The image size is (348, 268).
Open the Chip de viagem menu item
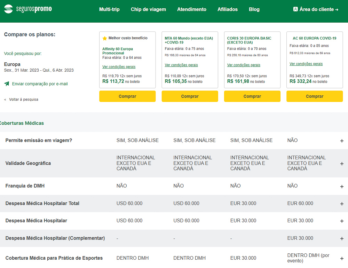coord(148,9)
